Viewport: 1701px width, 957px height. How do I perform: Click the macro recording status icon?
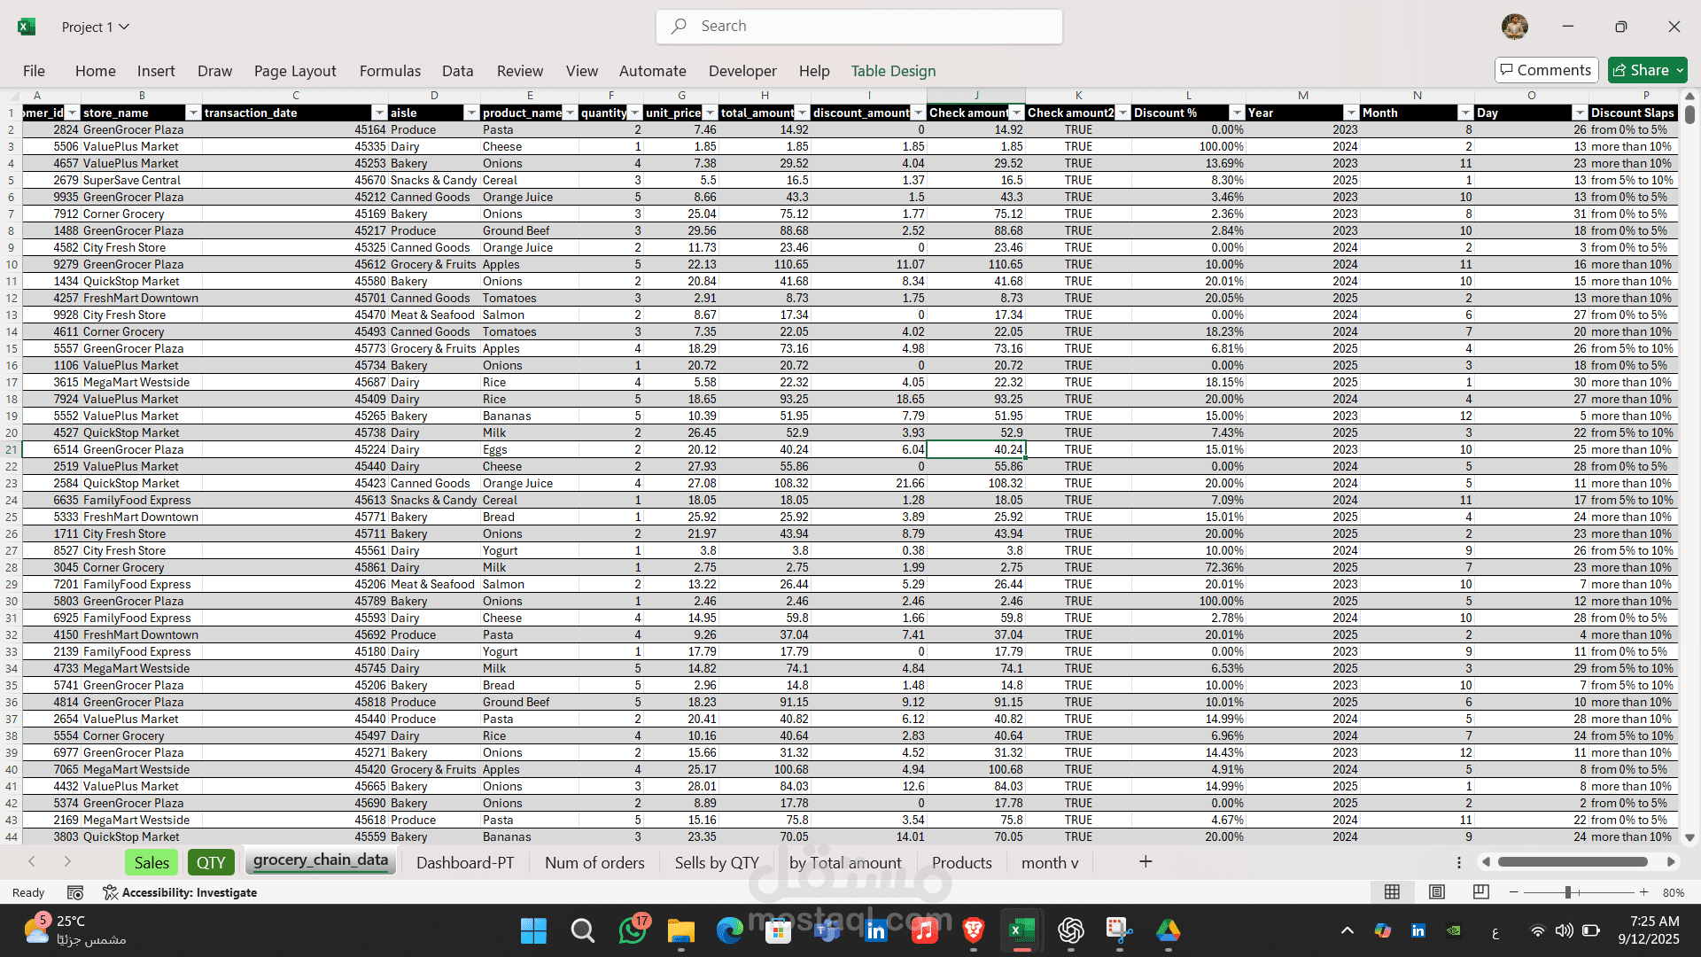tap(75, 892)
